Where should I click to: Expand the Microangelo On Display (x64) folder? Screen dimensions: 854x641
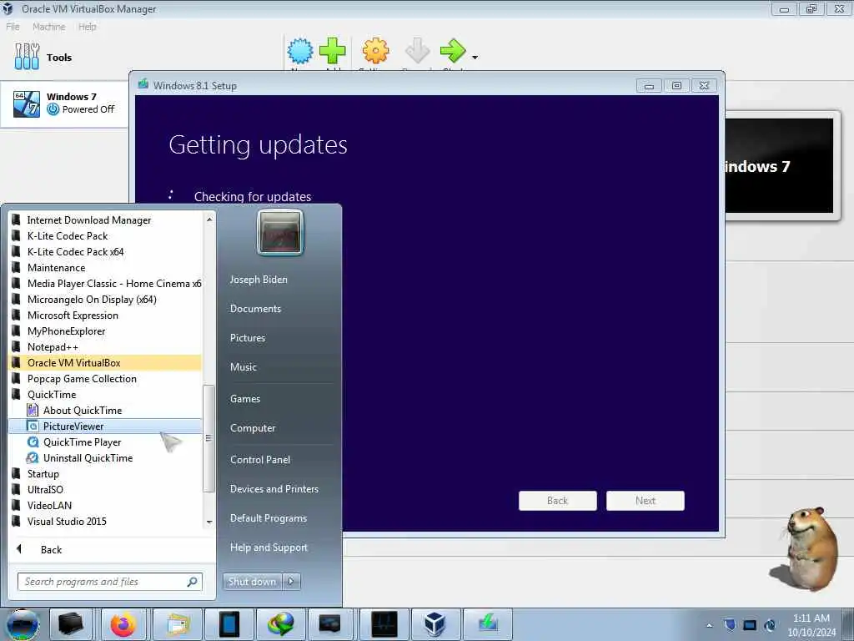point(106,300)
